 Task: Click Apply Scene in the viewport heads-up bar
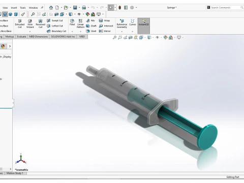(x=171, y=38)
